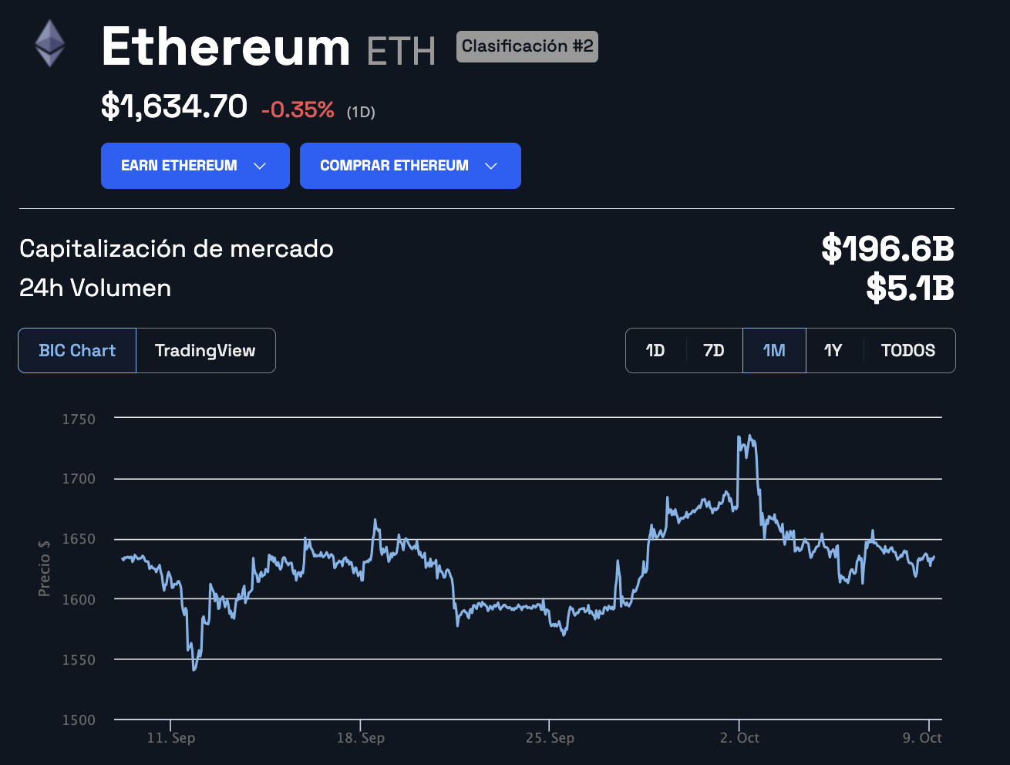This screenshot has height=765, width=1010.
Task: Click the $196.6B market cap value
Action: [x=885, y=249]
